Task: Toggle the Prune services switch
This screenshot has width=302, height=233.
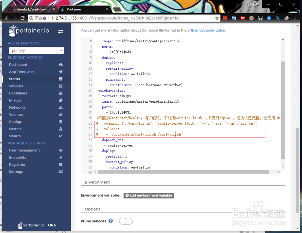Action: (x=126, y=221)
